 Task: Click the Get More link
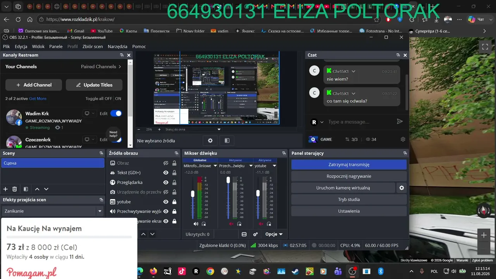(x=38, y=99)
